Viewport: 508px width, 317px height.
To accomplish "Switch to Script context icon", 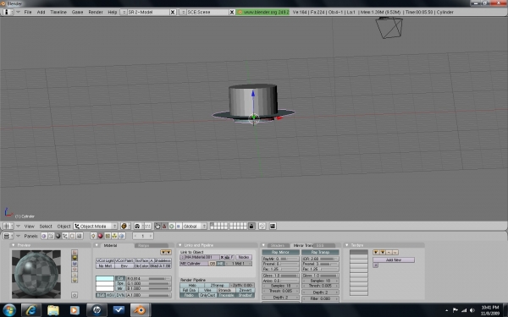I will (x=51, y=236).
